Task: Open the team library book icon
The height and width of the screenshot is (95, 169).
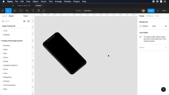Action: [x=29, y=21]
